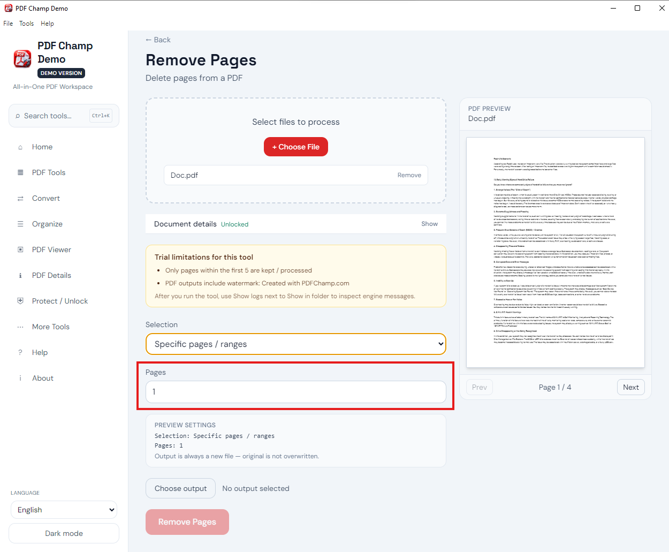Click the Doc.pdf file name entry

[184, 175]
